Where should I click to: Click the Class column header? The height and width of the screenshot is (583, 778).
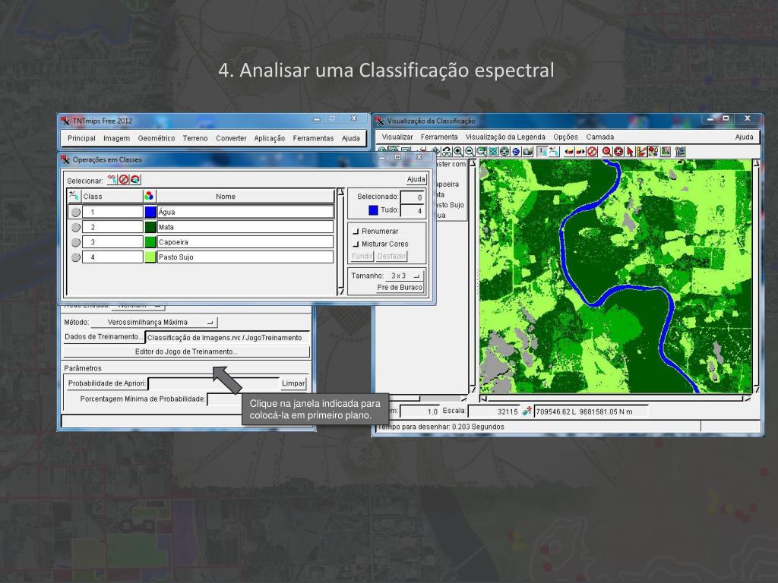(112, 197)
